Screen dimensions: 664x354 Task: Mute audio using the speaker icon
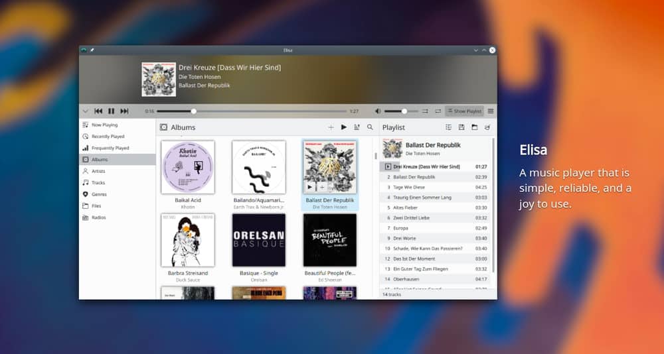point(378,111)
